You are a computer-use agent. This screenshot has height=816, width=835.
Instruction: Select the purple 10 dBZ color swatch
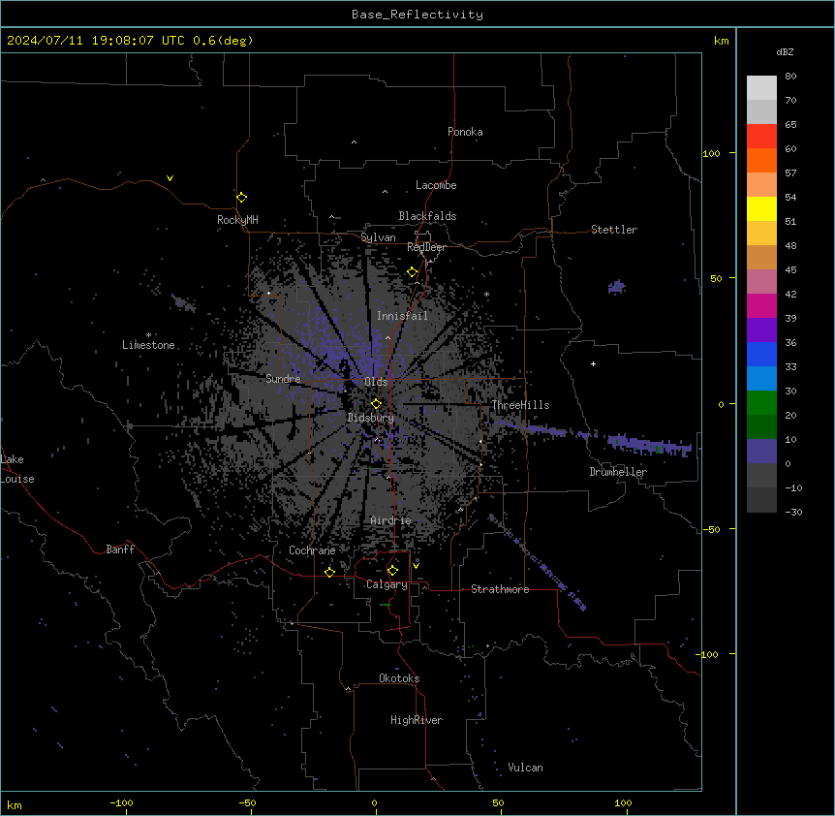(x=761, y=452)
